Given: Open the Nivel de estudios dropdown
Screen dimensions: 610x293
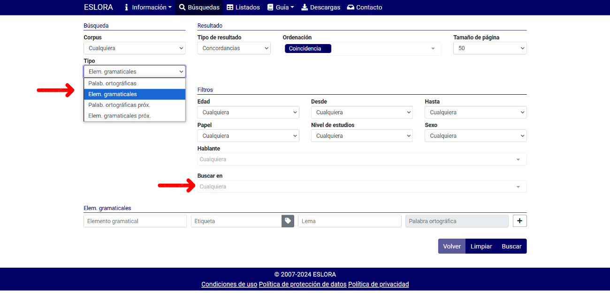Looking at the screenshot, I should point(361,136).
